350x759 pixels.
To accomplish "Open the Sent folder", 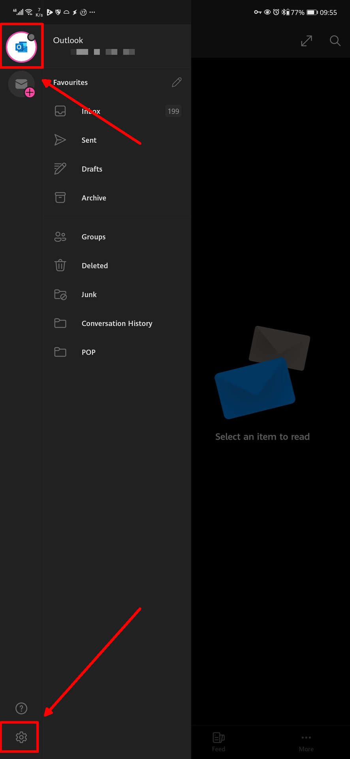I will tap(89, 140).
